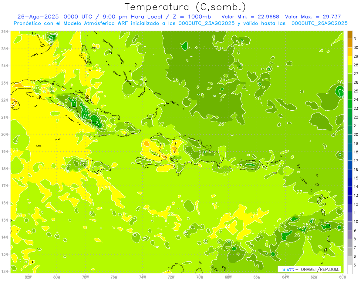364x281 pixels.
Task: Select the 'Valor Min. = 22.9688' reading
Action: point(250,17)
